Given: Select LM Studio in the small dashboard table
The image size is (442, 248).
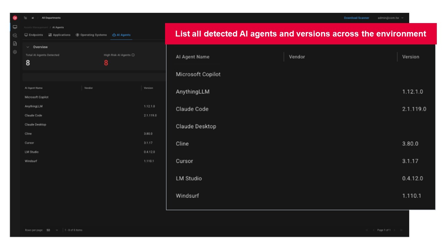Looking at the screenshot, I should coord(31,152).
